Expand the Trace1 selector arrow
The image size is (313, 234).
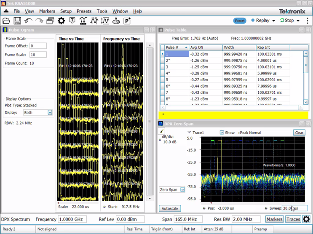click(190, 133)
